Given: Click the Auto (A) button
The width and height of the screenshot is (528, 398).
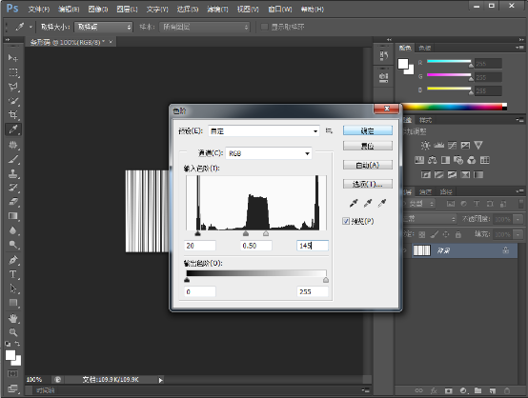Looking at the screenshot, I should (367, 165).
